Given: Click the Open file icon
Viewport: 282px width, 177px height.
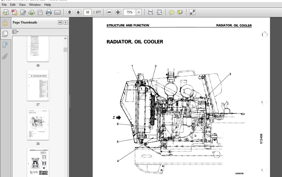Looking at the screenshot, I should pyautogui.click(x=5, y=12).
